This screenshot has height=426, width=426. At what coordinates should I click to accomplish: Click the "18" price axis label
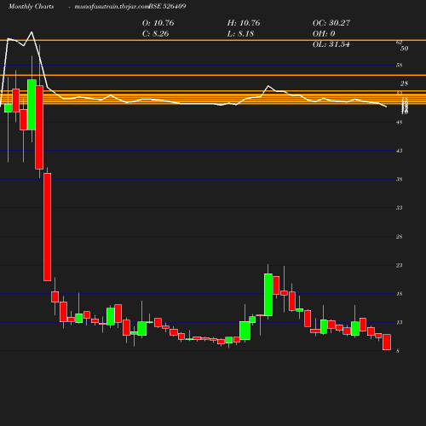400,294
